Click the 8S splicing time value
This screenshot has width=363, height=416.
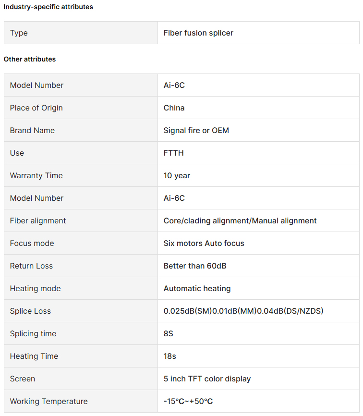tap(169, 333)
